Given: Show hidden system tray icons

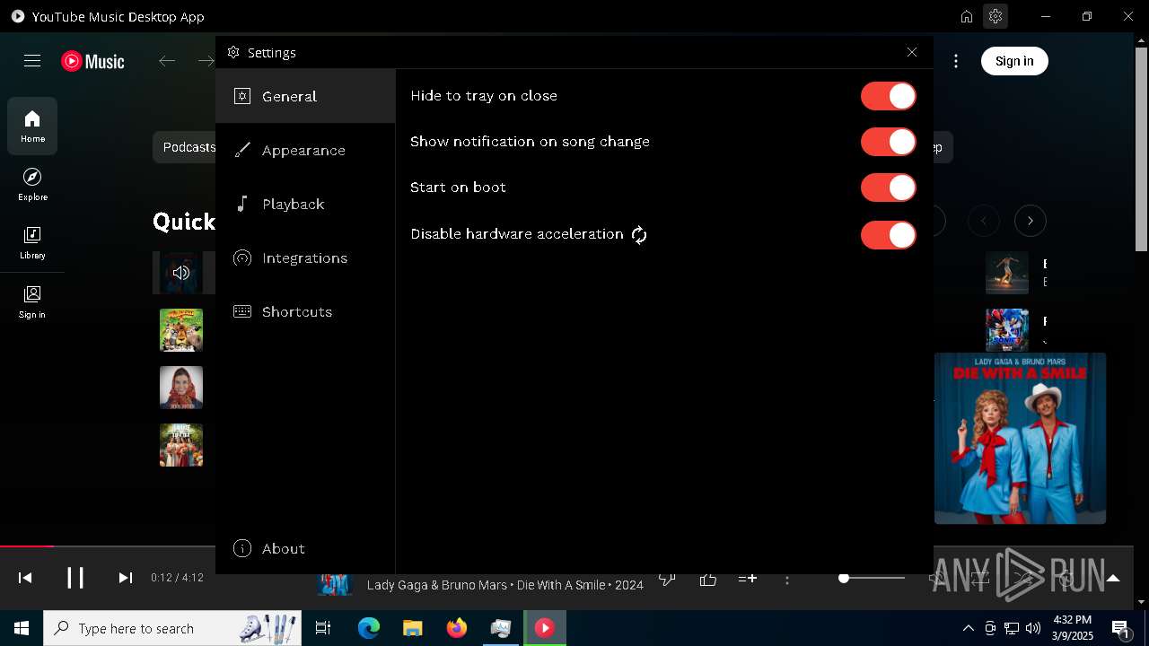Looking at the screenshot, I should [x=969, y=628].
